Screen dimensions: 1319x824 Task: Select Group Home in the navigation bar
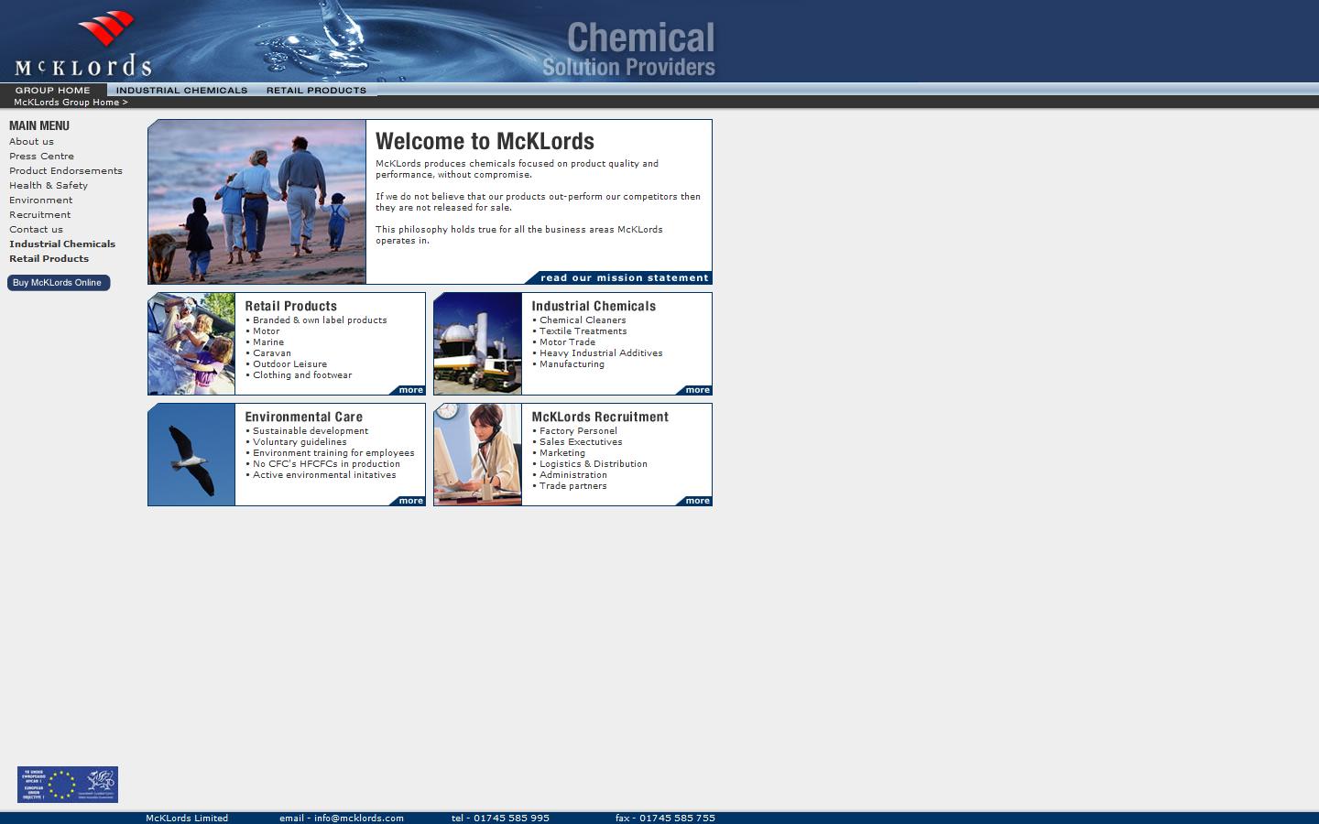(52, 90)
